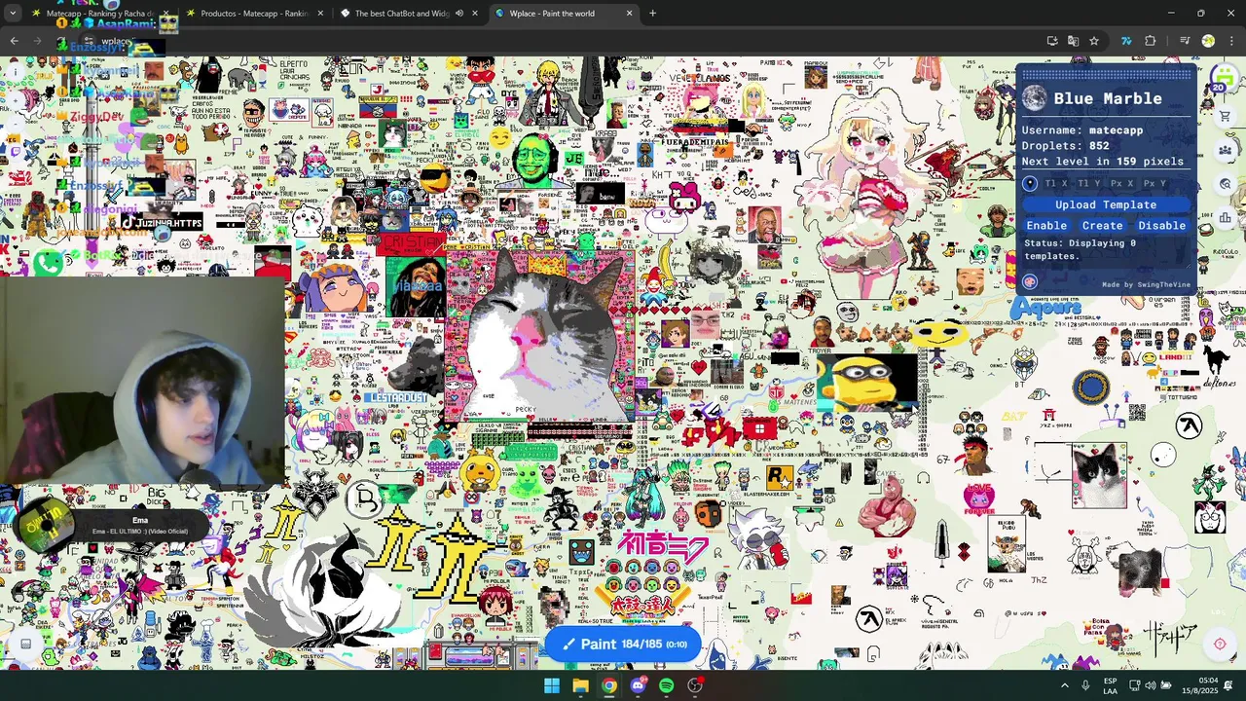
Task: Close the Productos - Matecapp tab
Action: [320, 14]
